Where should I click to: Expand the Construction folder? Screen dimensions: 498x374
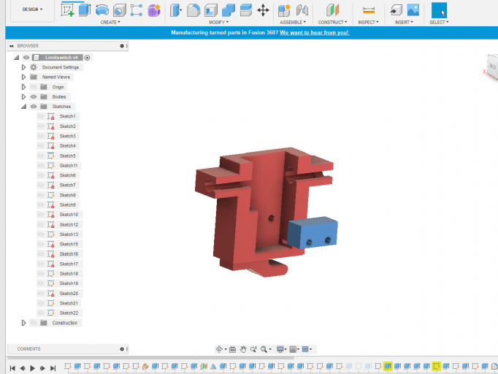[x=23, y=323]
